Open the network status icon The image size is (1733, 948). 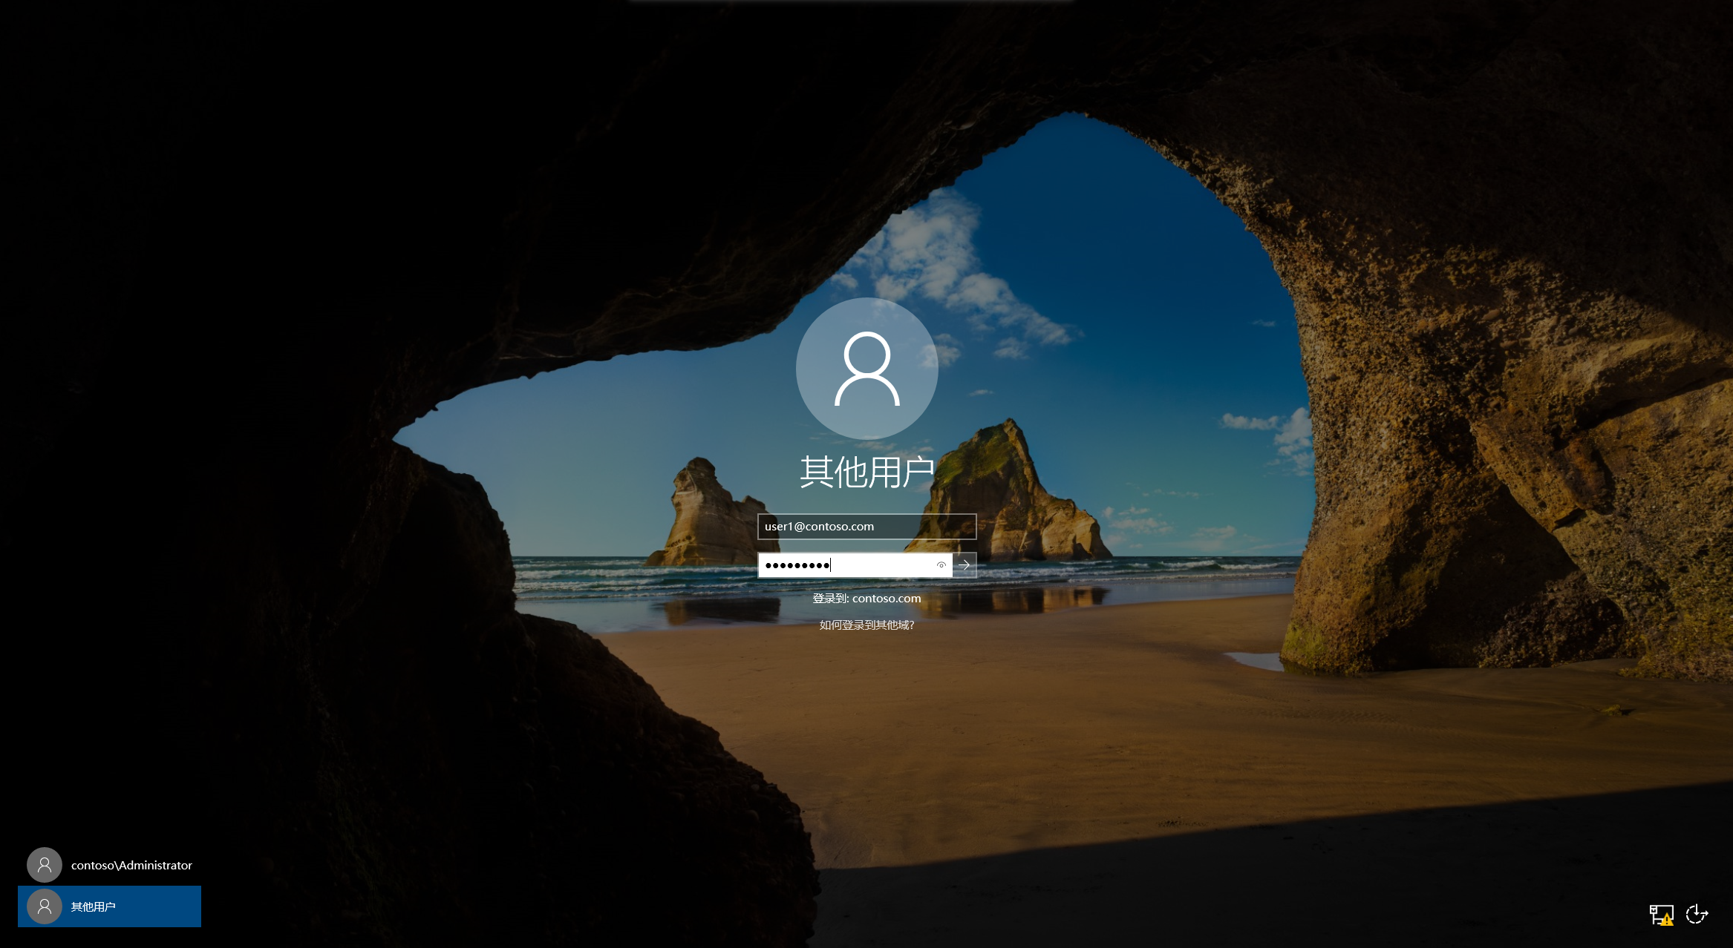coord(1662,914)
